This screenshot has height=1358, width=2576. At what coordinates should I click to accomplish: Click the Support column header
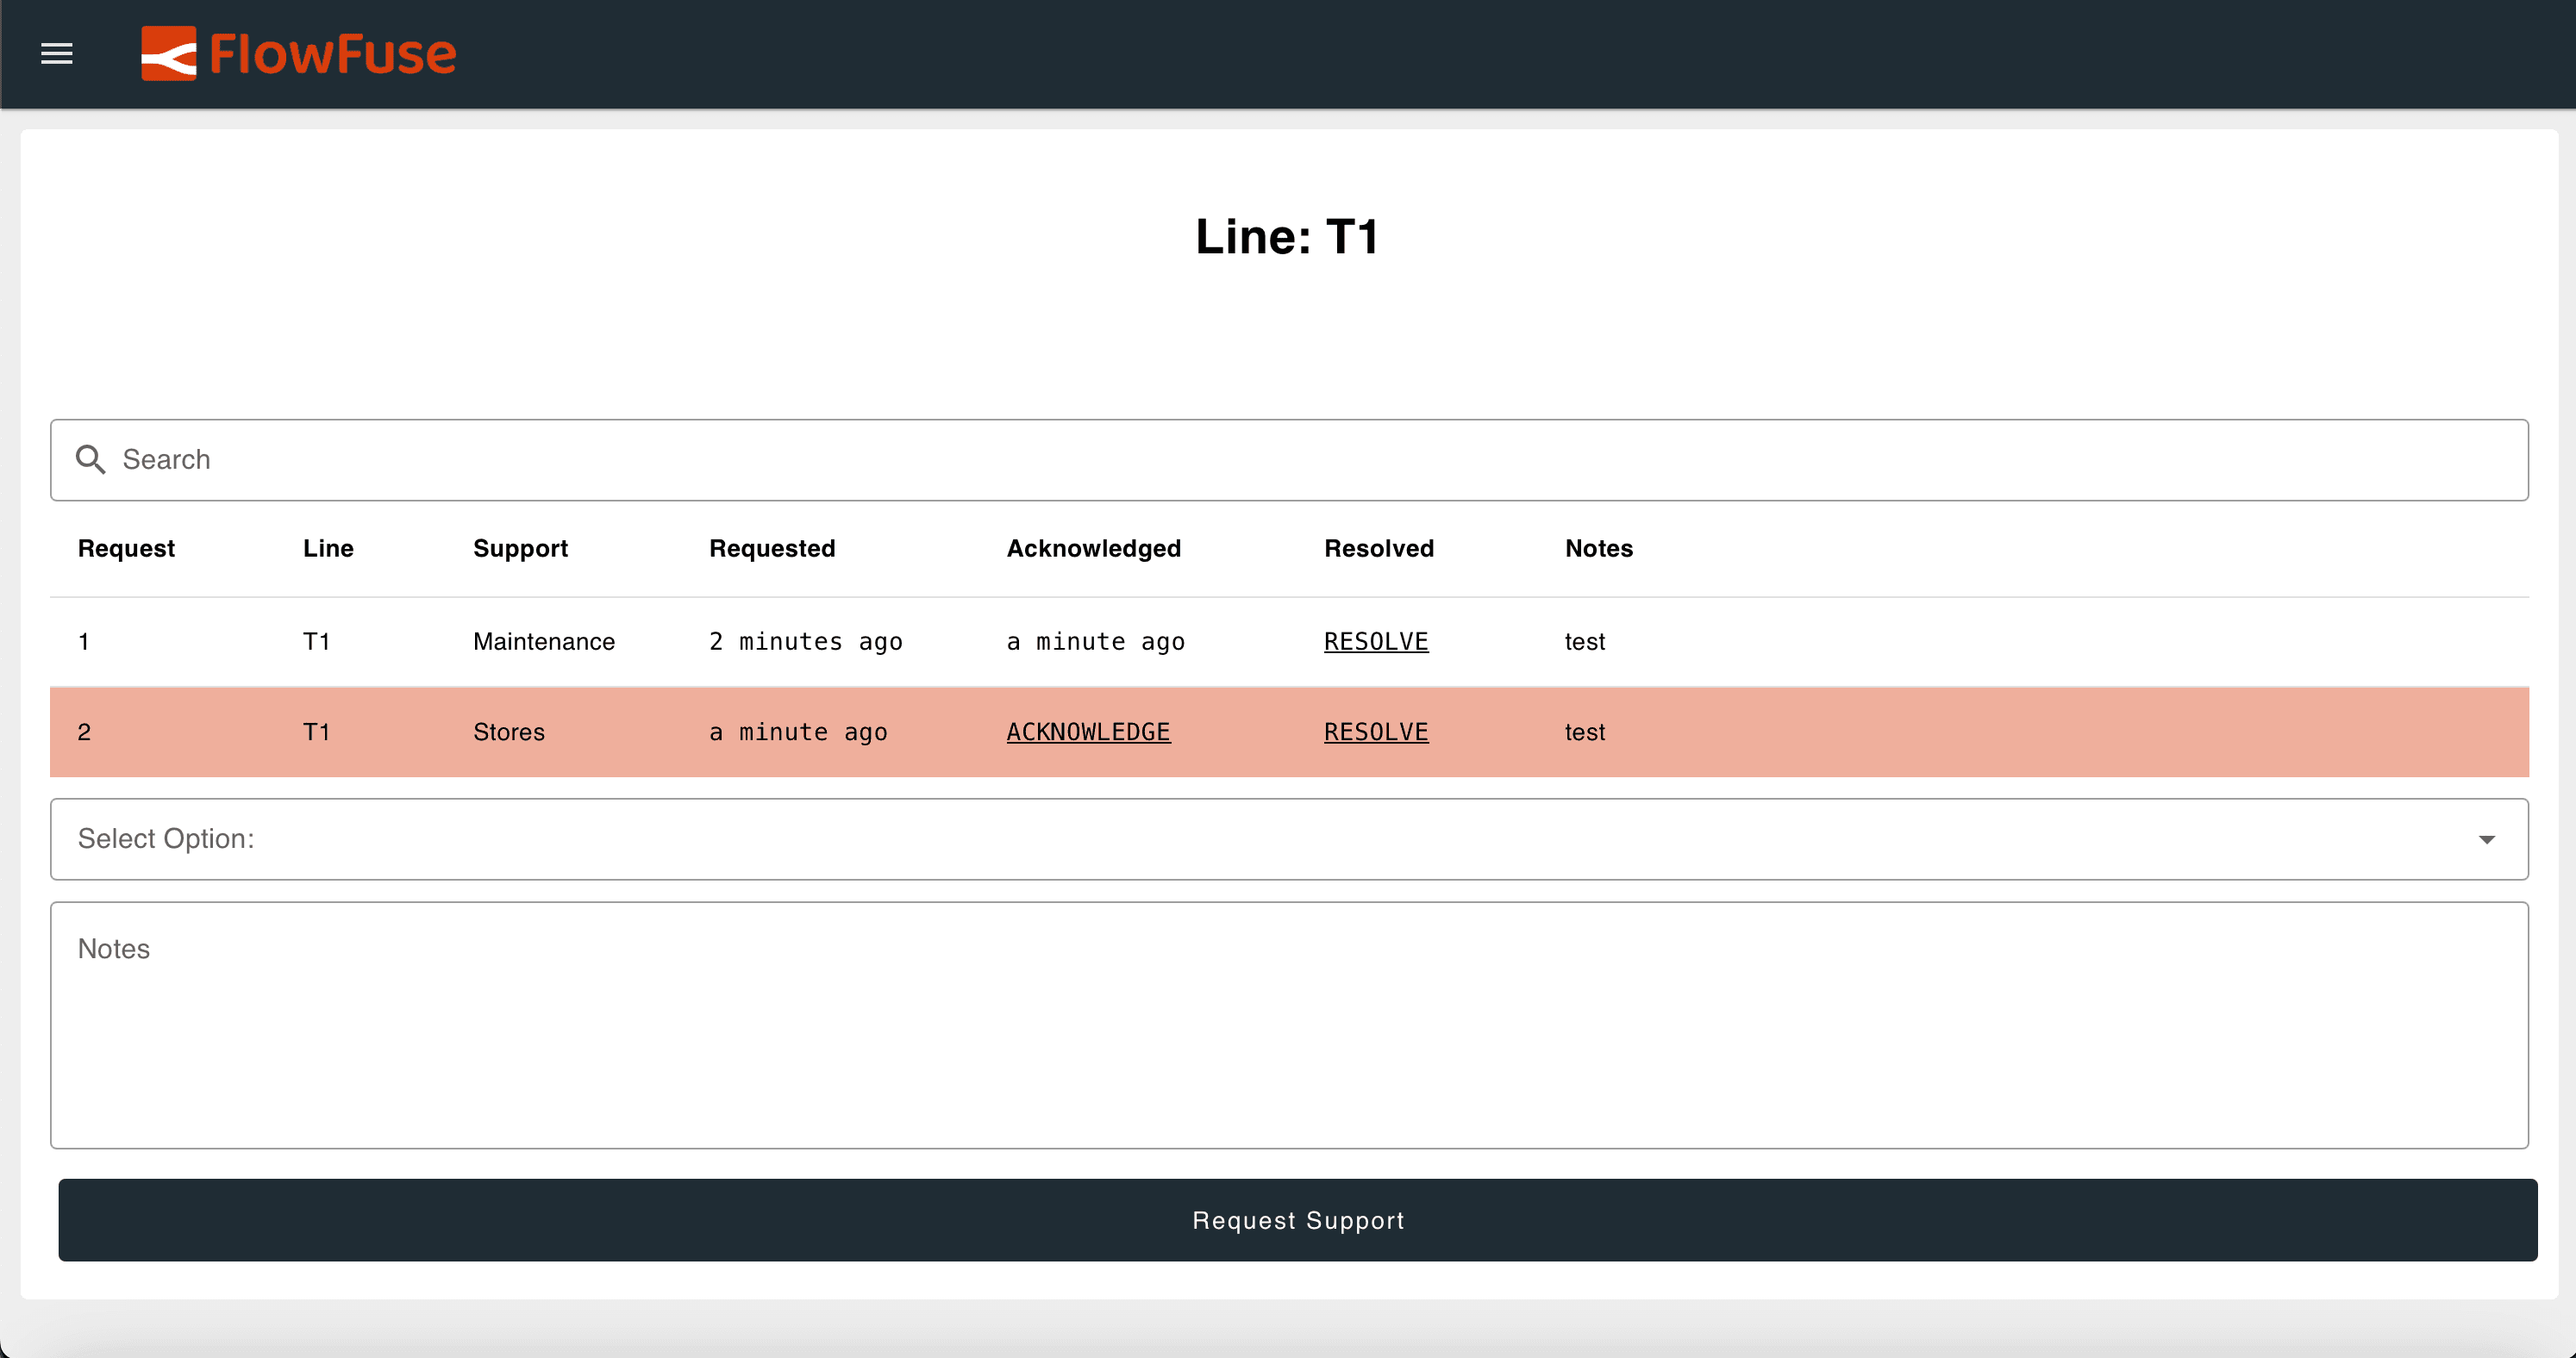(x=520, y=548)
